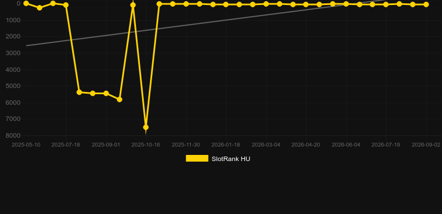Click the last data point at 2026-09-02
This screenshot has height=214, width=442.
pos(426,4)
